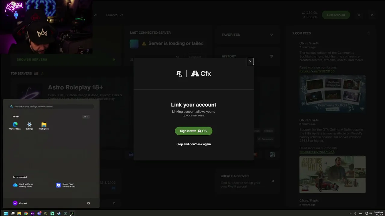Click the Favorites heart icon
The height and width of the screenshot is (216, 385).
pyautogui.click(x=271, y=35)
